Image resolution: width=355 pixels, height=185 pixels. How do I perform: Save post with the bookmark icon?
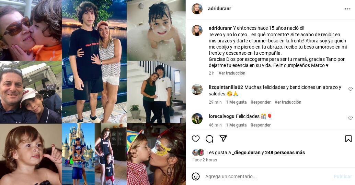pos(348,139)
